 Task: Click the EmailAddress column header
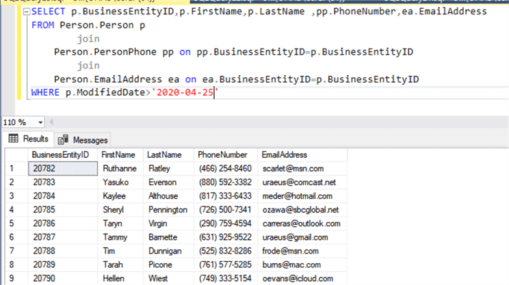285,155
